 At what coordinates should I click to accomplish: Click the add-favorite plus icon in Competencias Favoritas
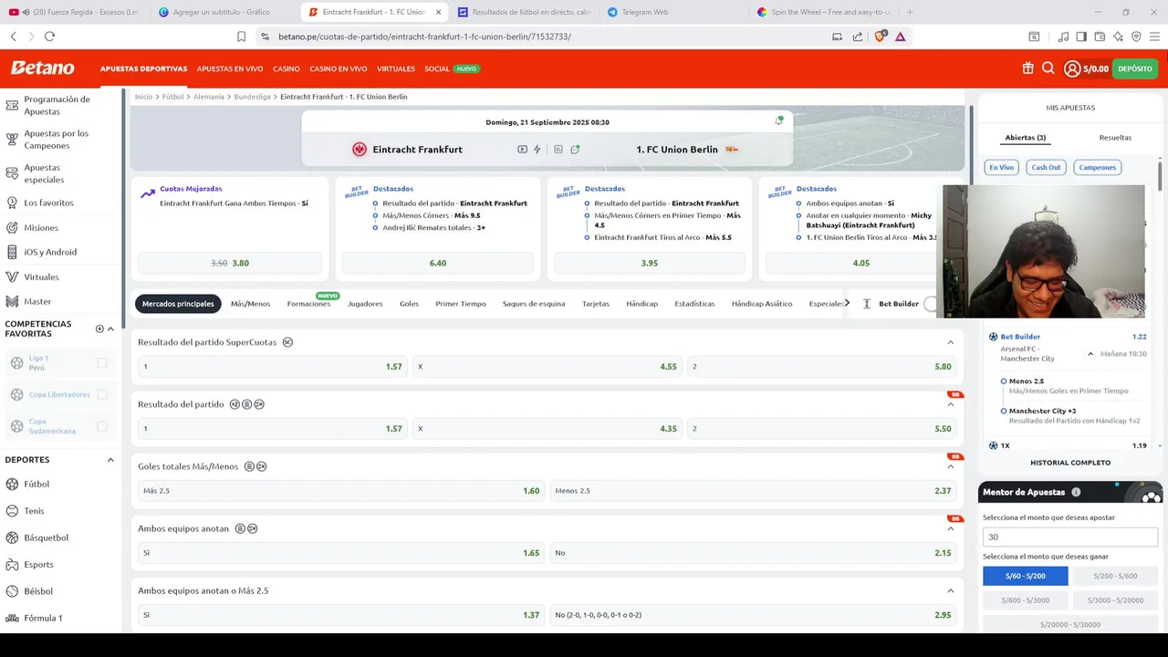[99, 328]
